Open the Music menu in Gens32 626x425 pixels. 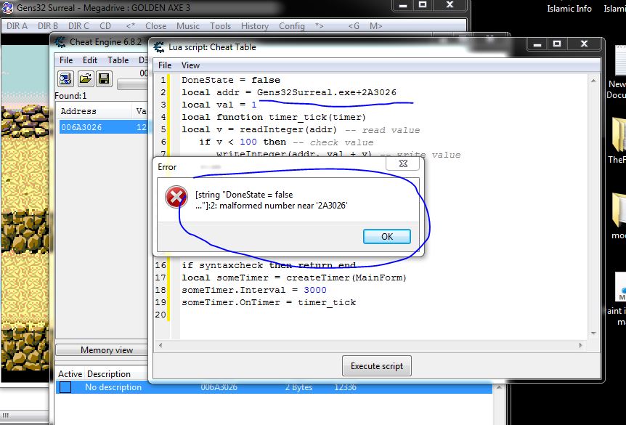coord(187,25)
